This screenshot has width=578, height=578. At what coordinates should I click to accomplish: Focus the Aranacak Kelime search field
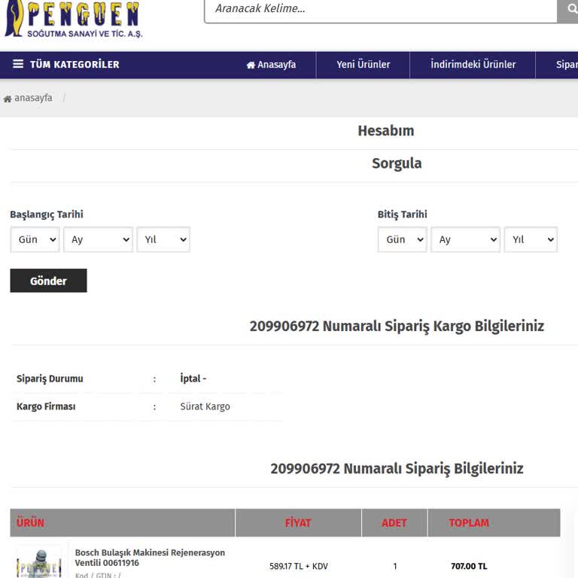pyautogui.click(x=380, y=10)
